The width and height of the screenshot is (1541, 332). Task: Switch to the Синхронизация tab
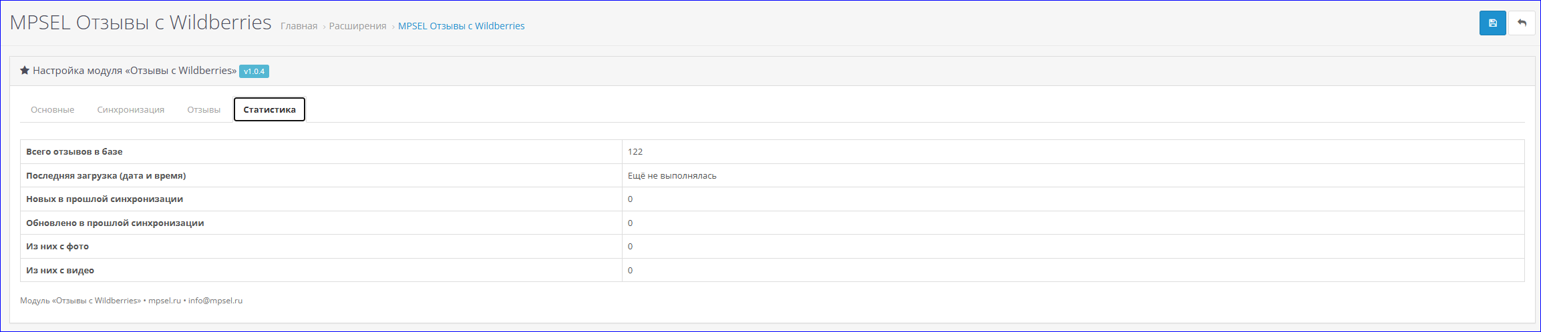tap(130, 109)
